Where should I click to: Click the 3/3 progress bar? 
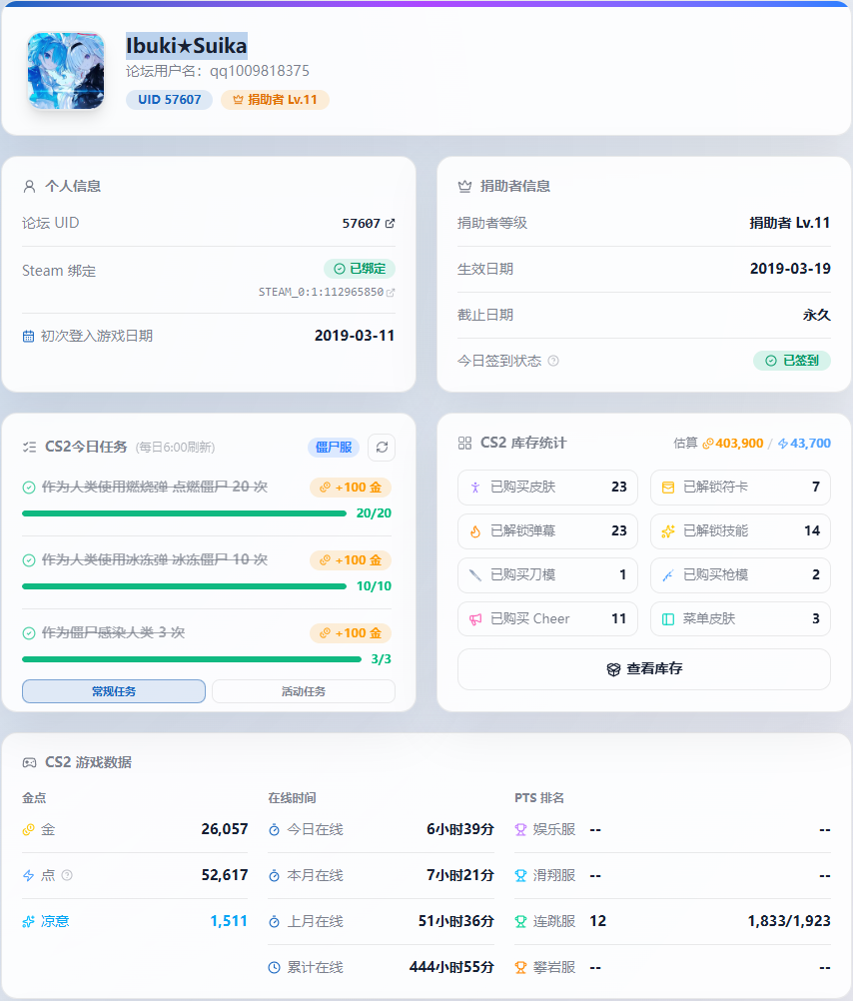[x=192, y=659]
